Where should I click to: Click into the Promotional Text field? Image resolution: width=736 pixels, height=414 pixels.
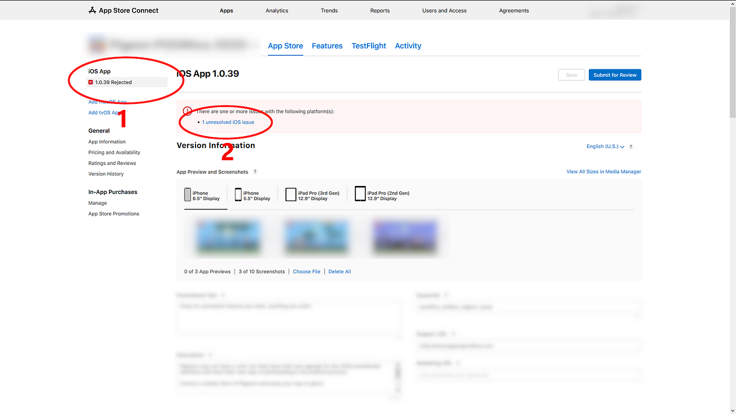pos(289,317)
